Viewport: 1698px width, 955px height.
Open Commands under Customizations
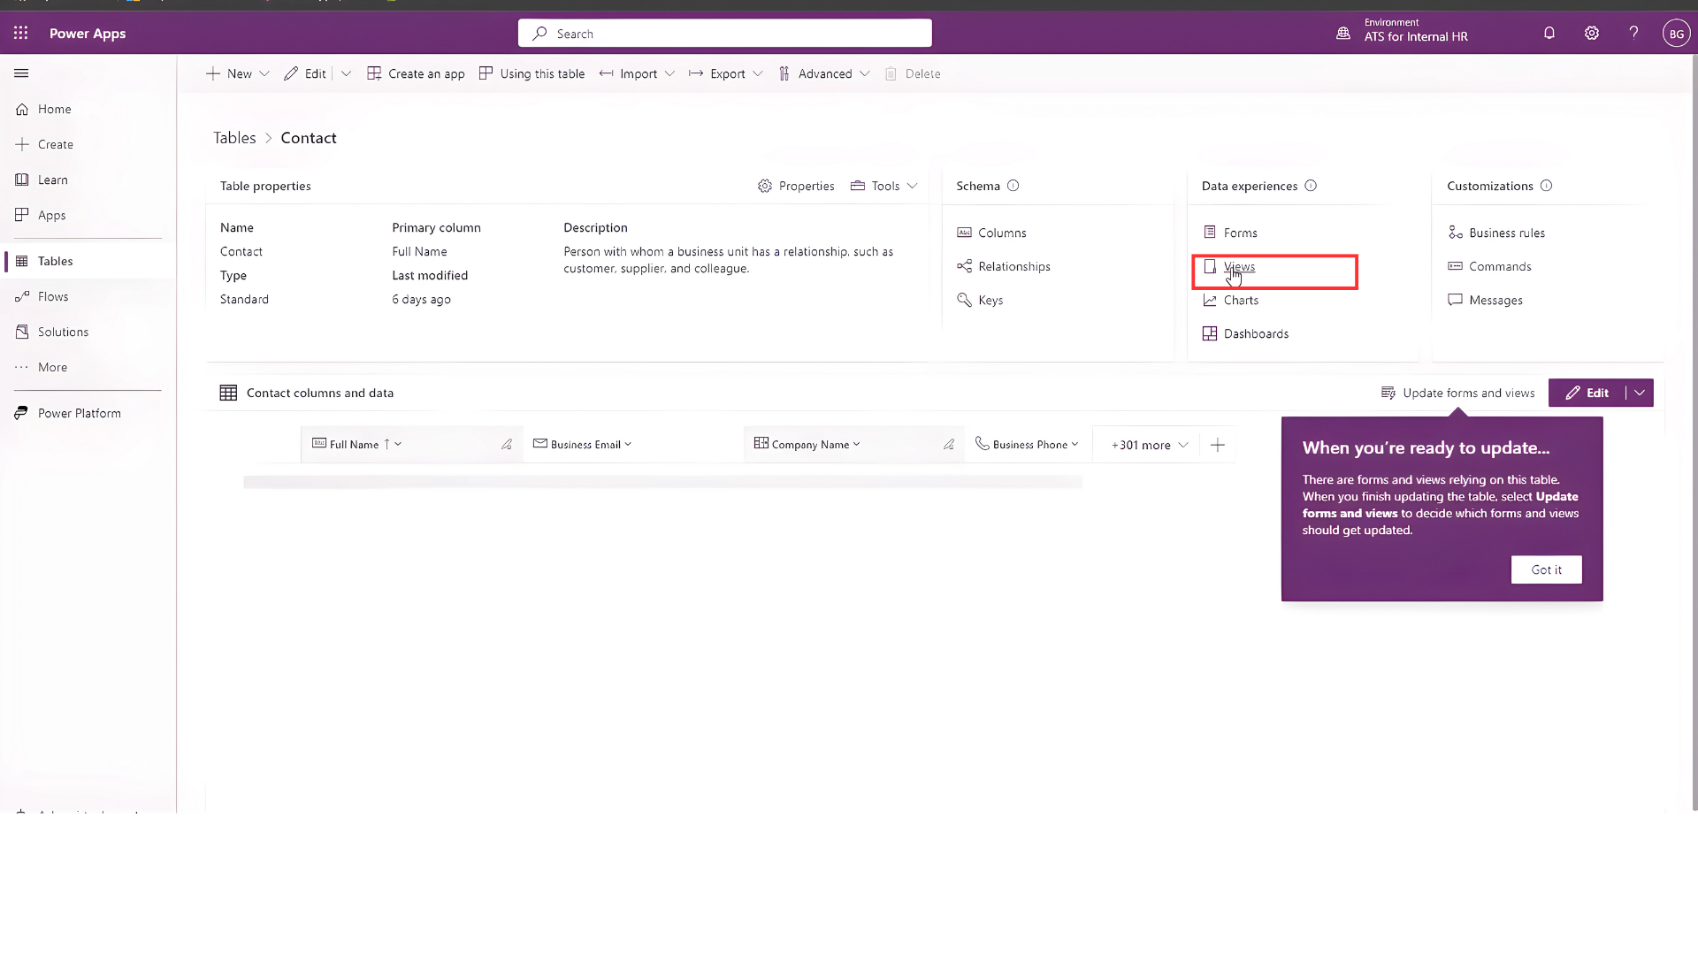point(1489,266)
